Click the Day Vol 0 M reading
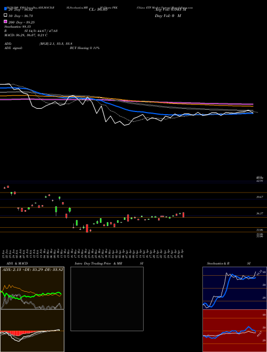This screenshot has height=352, width=267. point(168,15)
